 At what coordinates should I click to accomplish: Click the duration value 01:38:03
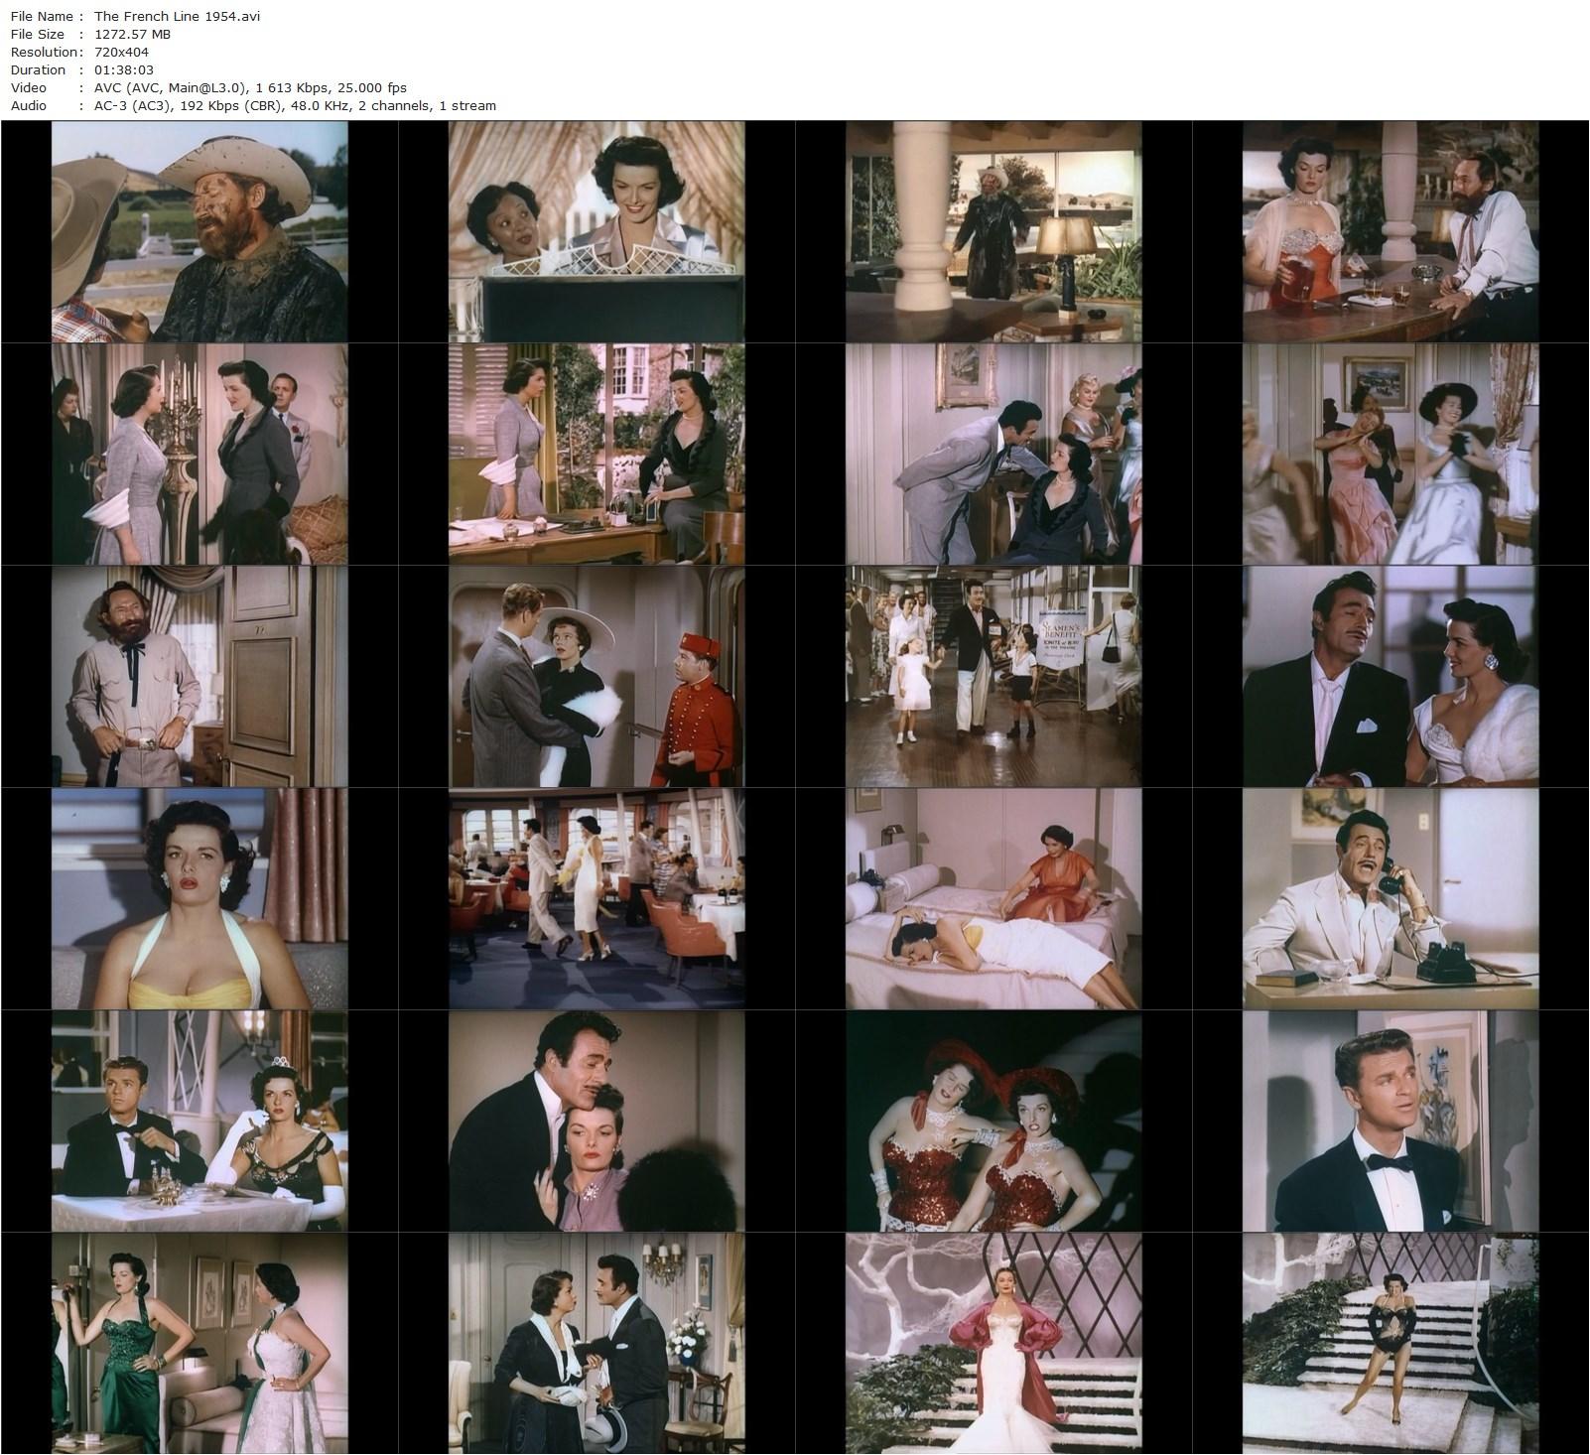point(124,69)
